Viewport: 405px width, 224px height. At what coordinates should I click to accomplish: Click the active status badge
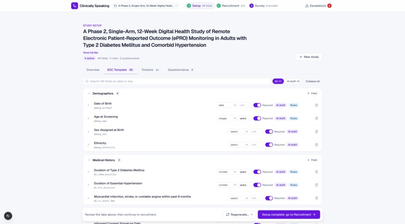(89, 58)
